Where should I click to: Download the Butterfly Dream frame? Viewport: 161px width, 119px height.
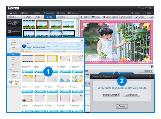pos(40,91)
